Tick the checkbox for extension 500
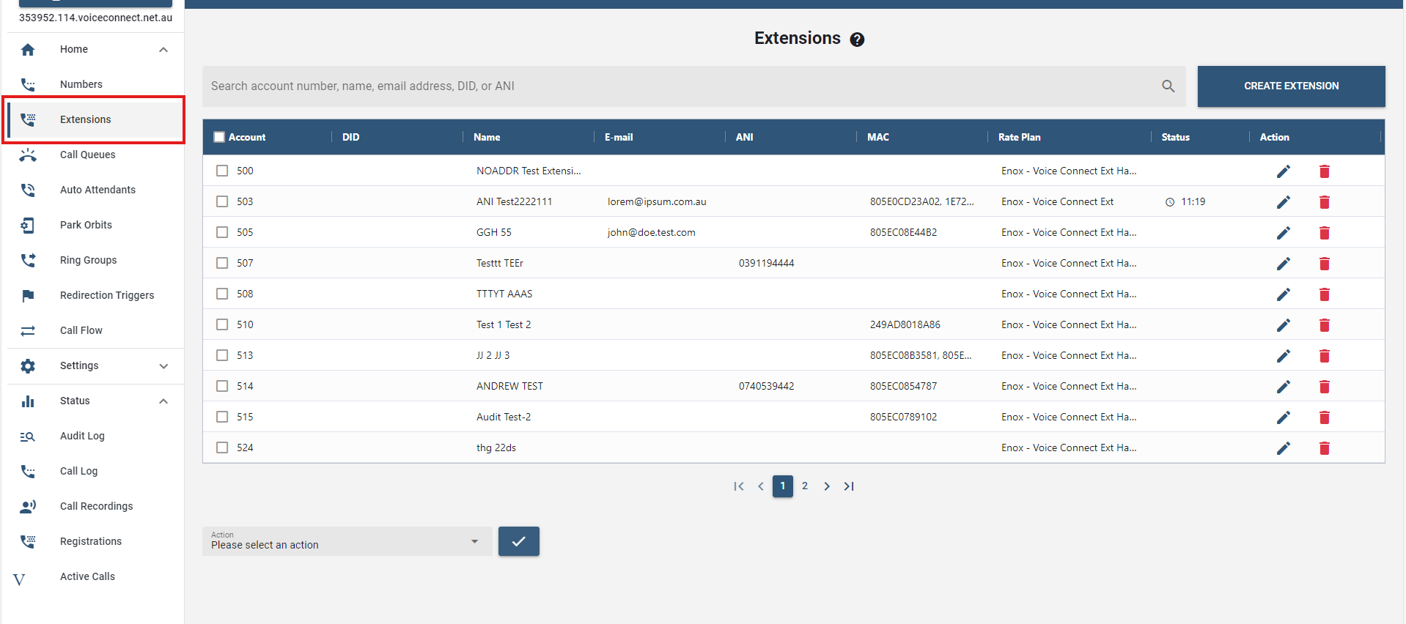Viewport: 1406px width, 624px height. pyautogui.click(x=222, y=171)
